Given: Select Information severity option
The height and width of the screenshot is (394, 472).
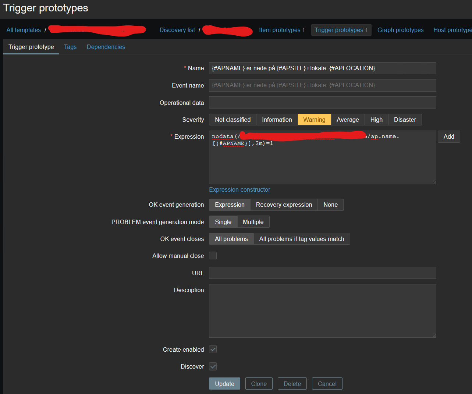Looking at the screenshot, I should 277,120.
